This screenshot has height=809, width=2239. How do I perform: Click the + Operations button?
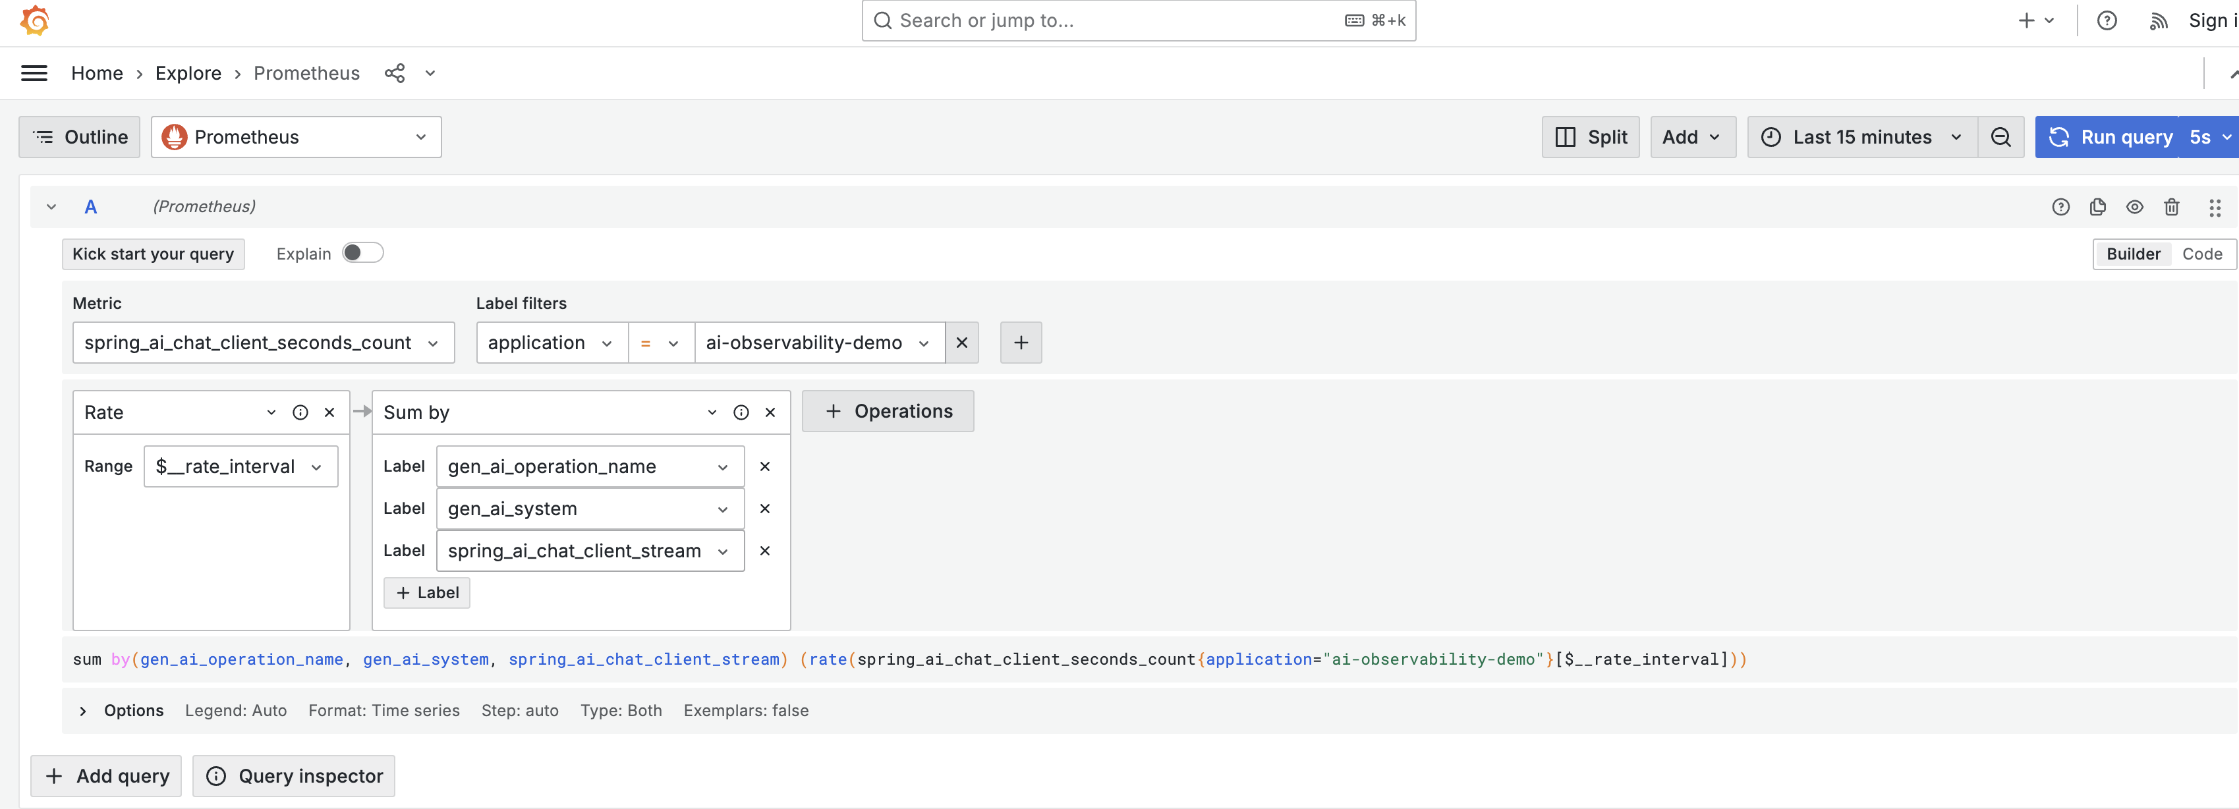[x=888, y=411]
